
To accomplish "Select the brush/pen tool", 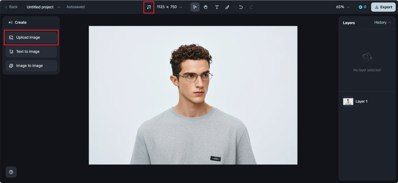I will click(227, 7).
